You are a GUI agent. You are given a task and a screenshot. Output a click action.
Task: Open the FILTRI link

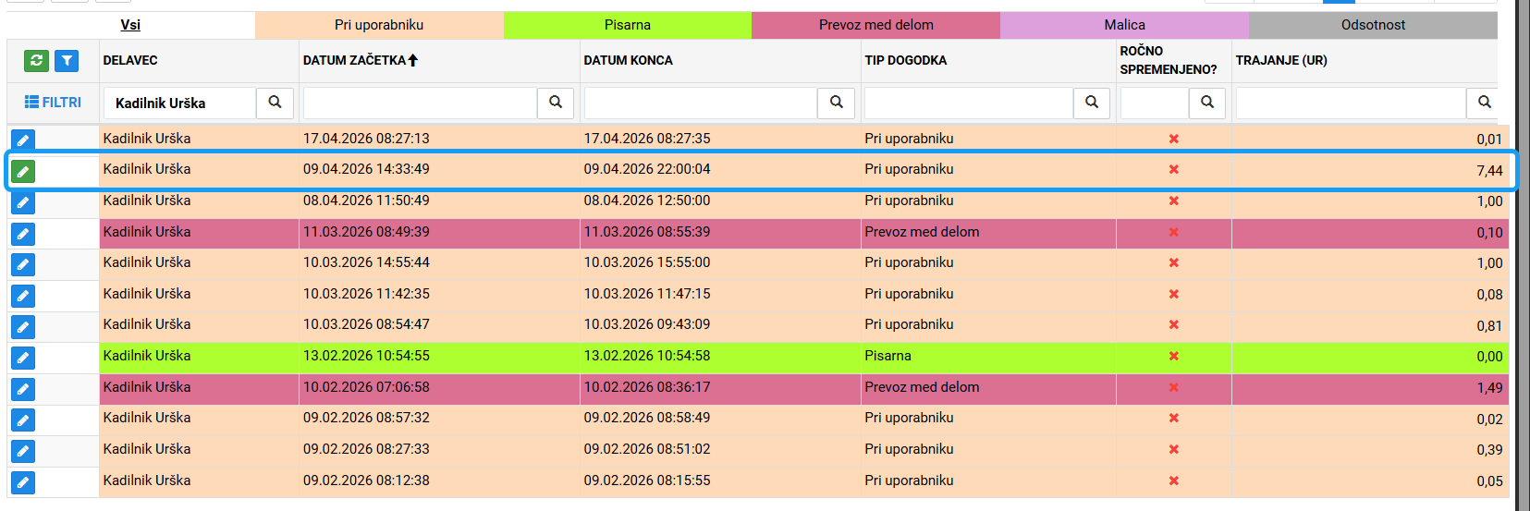click(53, 103)
